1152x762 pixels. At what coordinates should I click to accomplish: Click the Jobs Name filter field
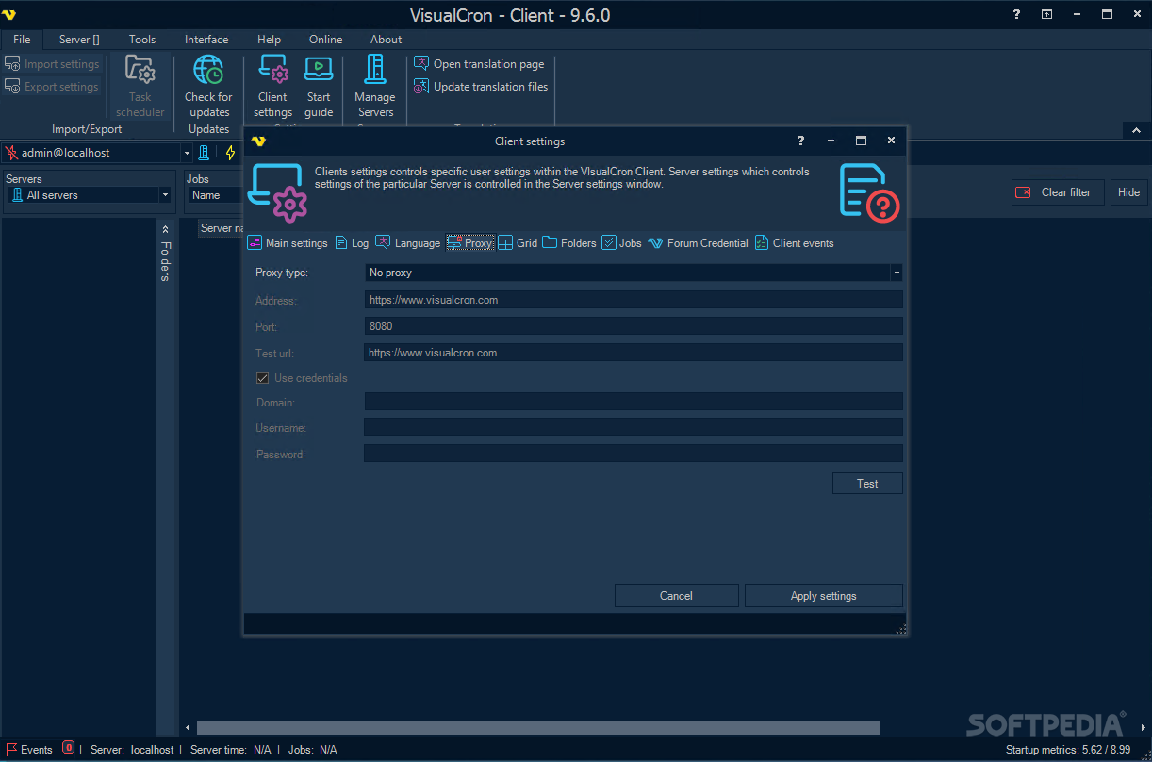click(x=216, y=195)
